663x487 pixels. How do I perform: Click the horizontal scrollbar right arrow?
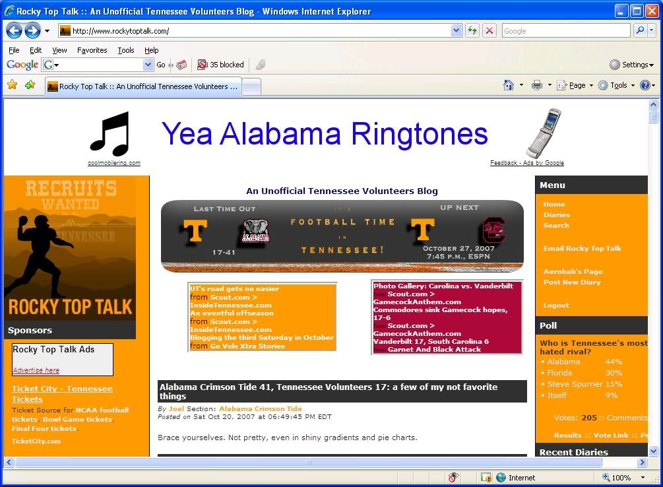(x=643, y=462)
